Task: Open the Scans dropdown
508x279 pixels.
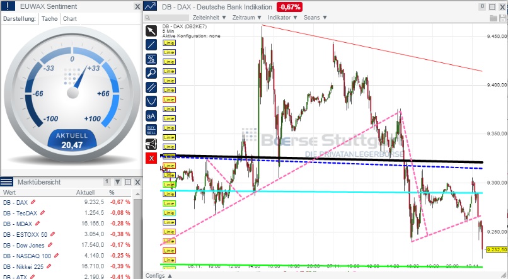Action: tap(315, 18)
